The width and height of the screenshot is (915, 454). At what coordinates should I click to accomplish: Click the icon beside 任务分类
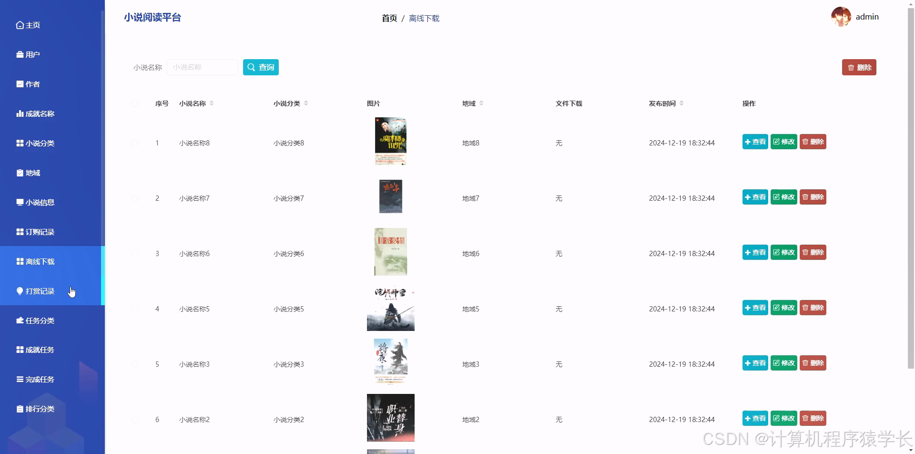point(20,321)
